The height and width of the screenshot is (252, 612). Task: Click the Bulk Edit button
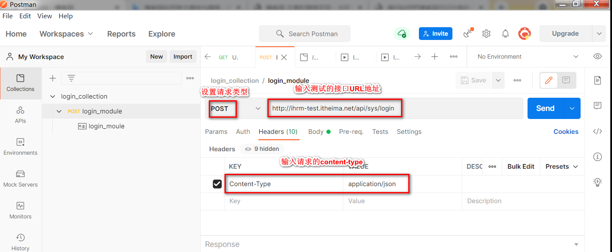pyautogui.click(x=521, y=167)
